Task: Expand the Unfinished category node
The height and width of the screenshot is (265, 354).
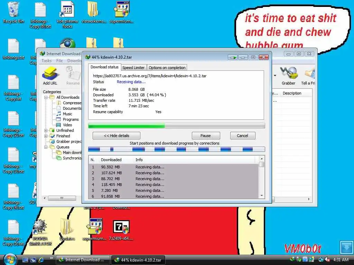Action: [46, 130]
